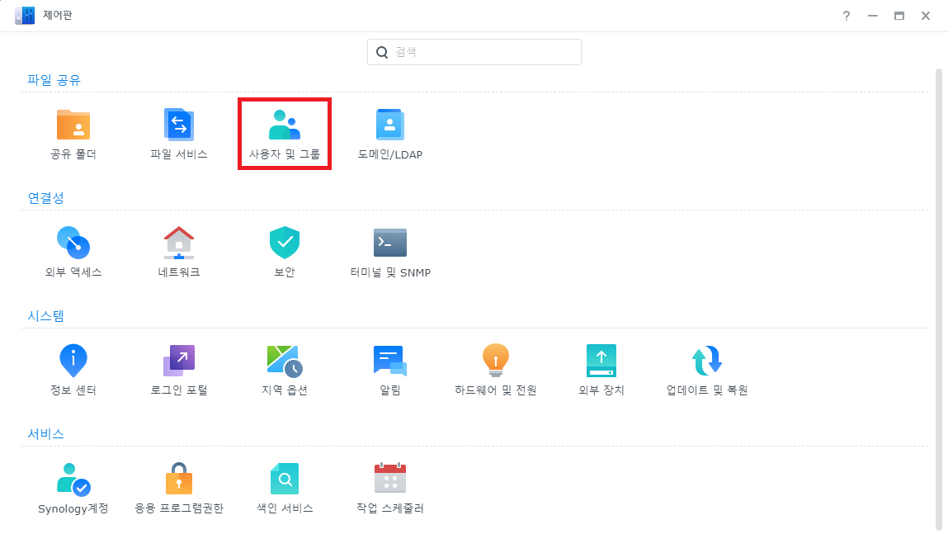
Task: Open the 보안 (Security) shield icon
Action: click(x=285, y=243)
